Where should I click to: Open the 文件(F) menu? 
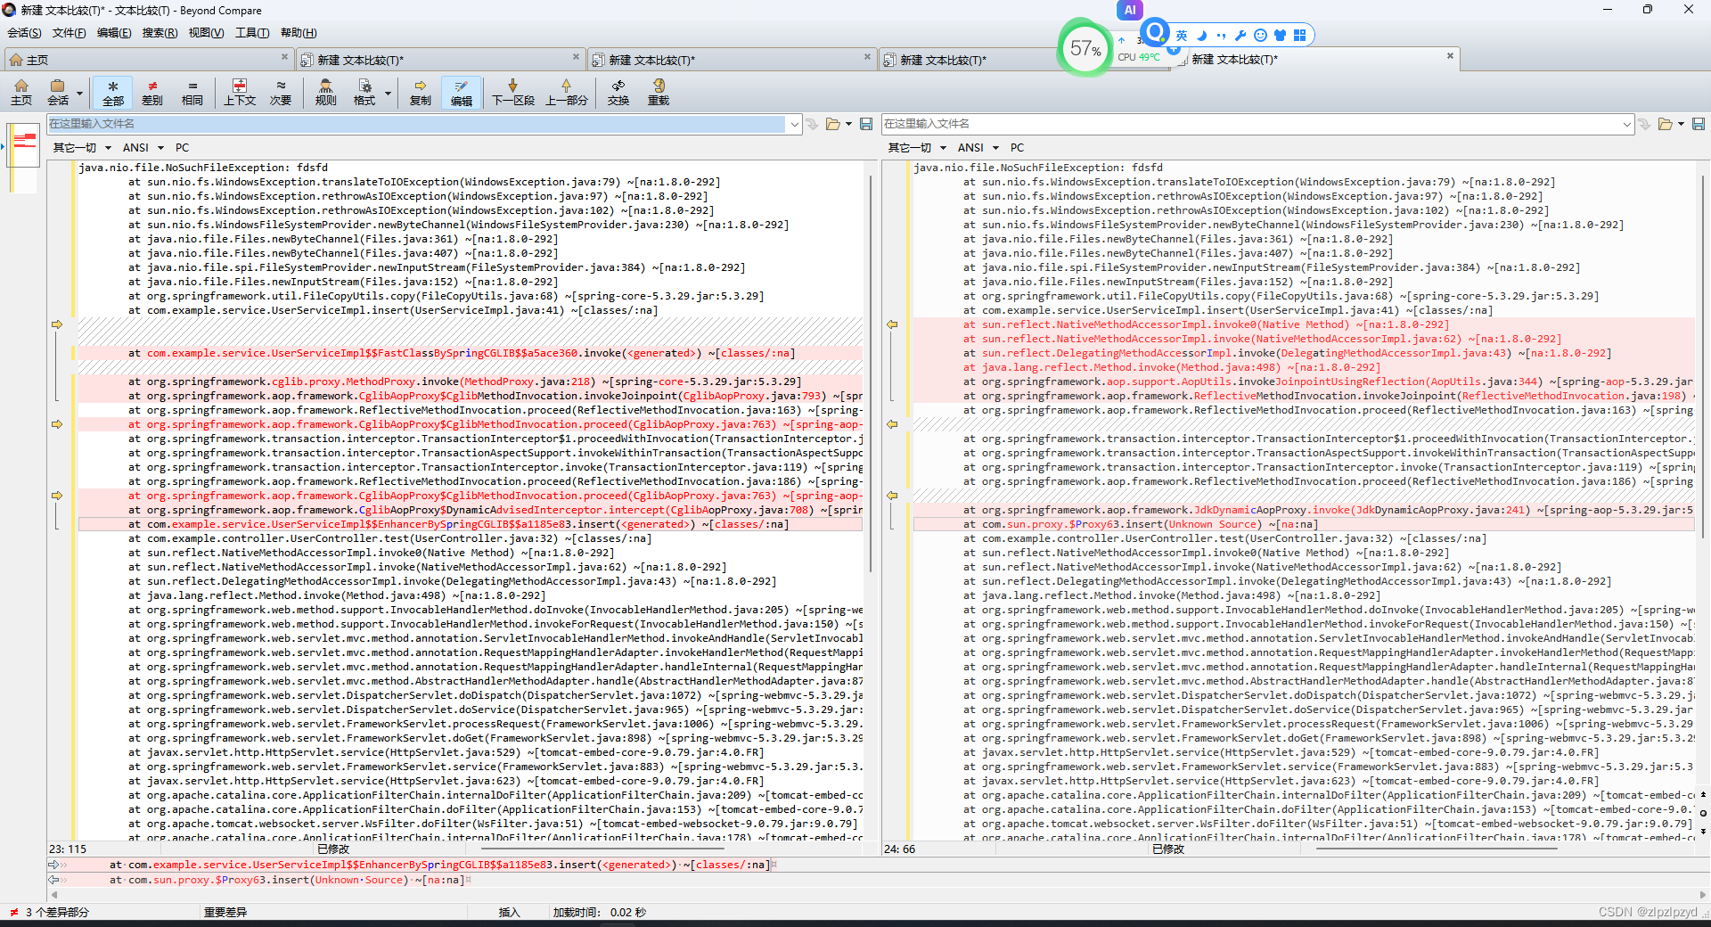click(x=69, y=33)
